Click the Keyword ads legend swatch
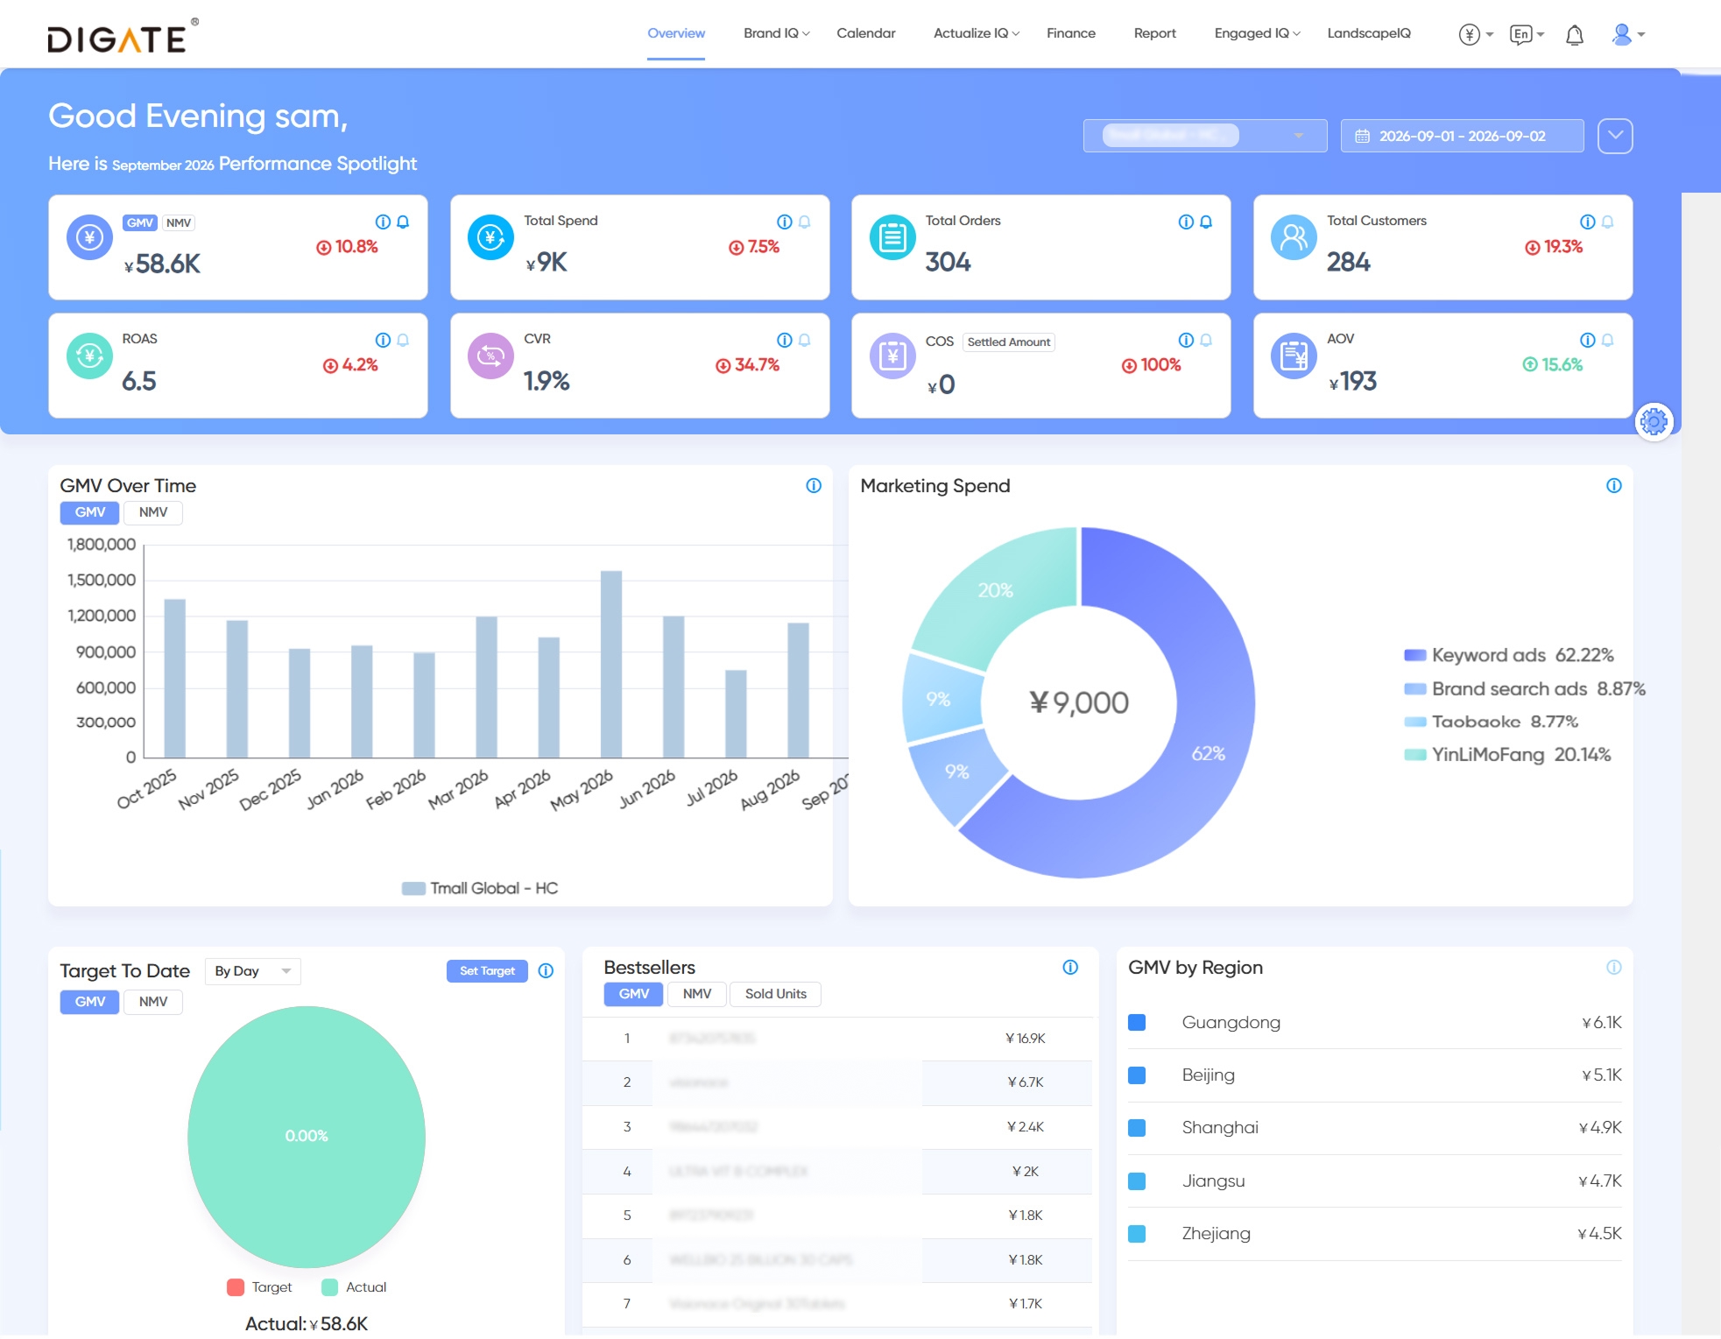 pos(1415,655)
